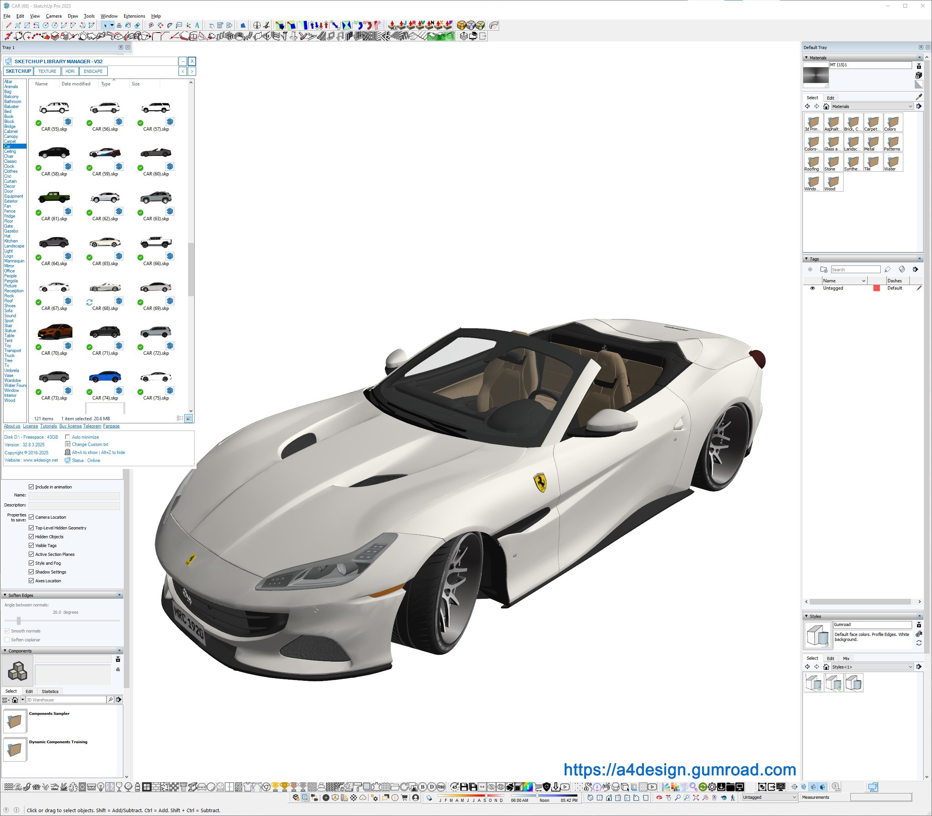
Task: Click the Change Custom.txt link
Action: 90,444
